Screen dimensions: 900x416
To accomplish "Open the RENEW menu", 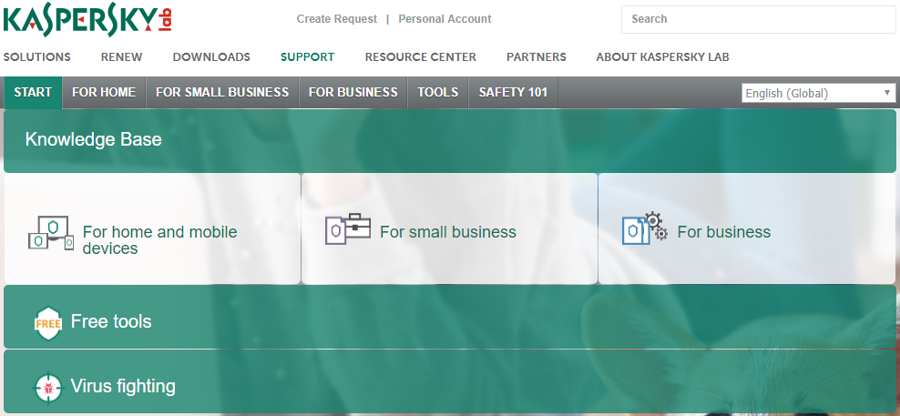I will point(122,56).
